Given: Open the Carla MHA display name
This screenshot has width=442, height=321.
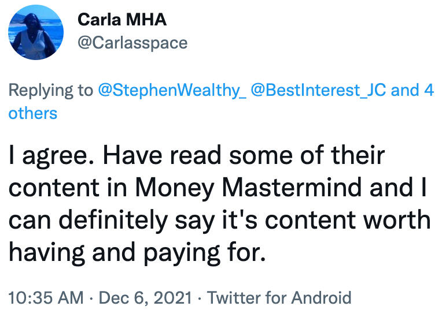Looking at the screenshot, I should (x=121, y=20).
